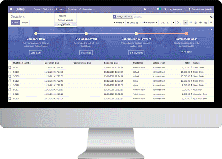This screenshot has width=222, height=159.
Task: Click the Customize button
Action: pos(86,53)
